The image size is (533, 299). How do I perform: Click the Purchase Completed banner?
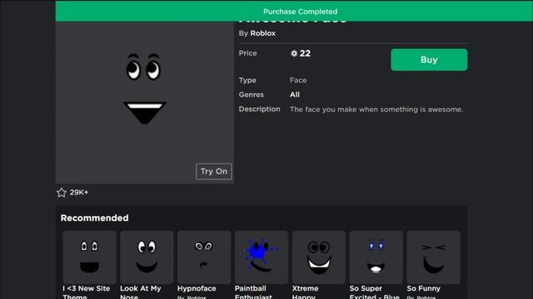294,11
